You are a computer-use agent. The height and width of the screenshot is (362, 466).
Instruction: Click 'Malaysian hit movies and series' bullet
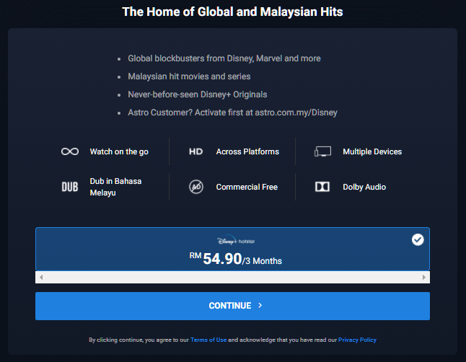click(x=189, y=76)
